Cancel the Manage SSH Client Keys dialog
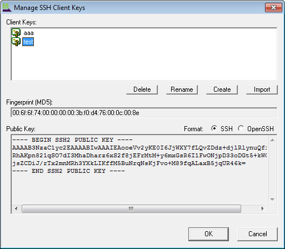This screenshot has height=249, width=285. (258, 234)
